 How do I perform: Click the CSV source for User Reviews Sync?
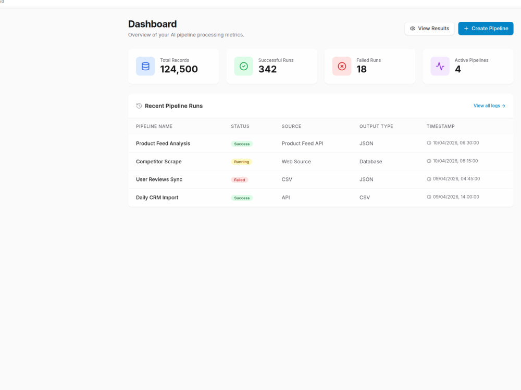[x=287, y=179]
